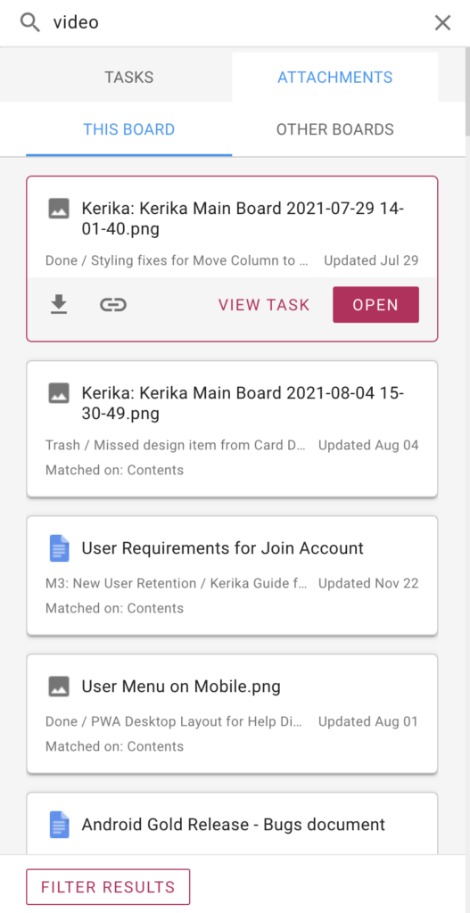Show results from This Board
470x913 pixels.
click(128, 129)
